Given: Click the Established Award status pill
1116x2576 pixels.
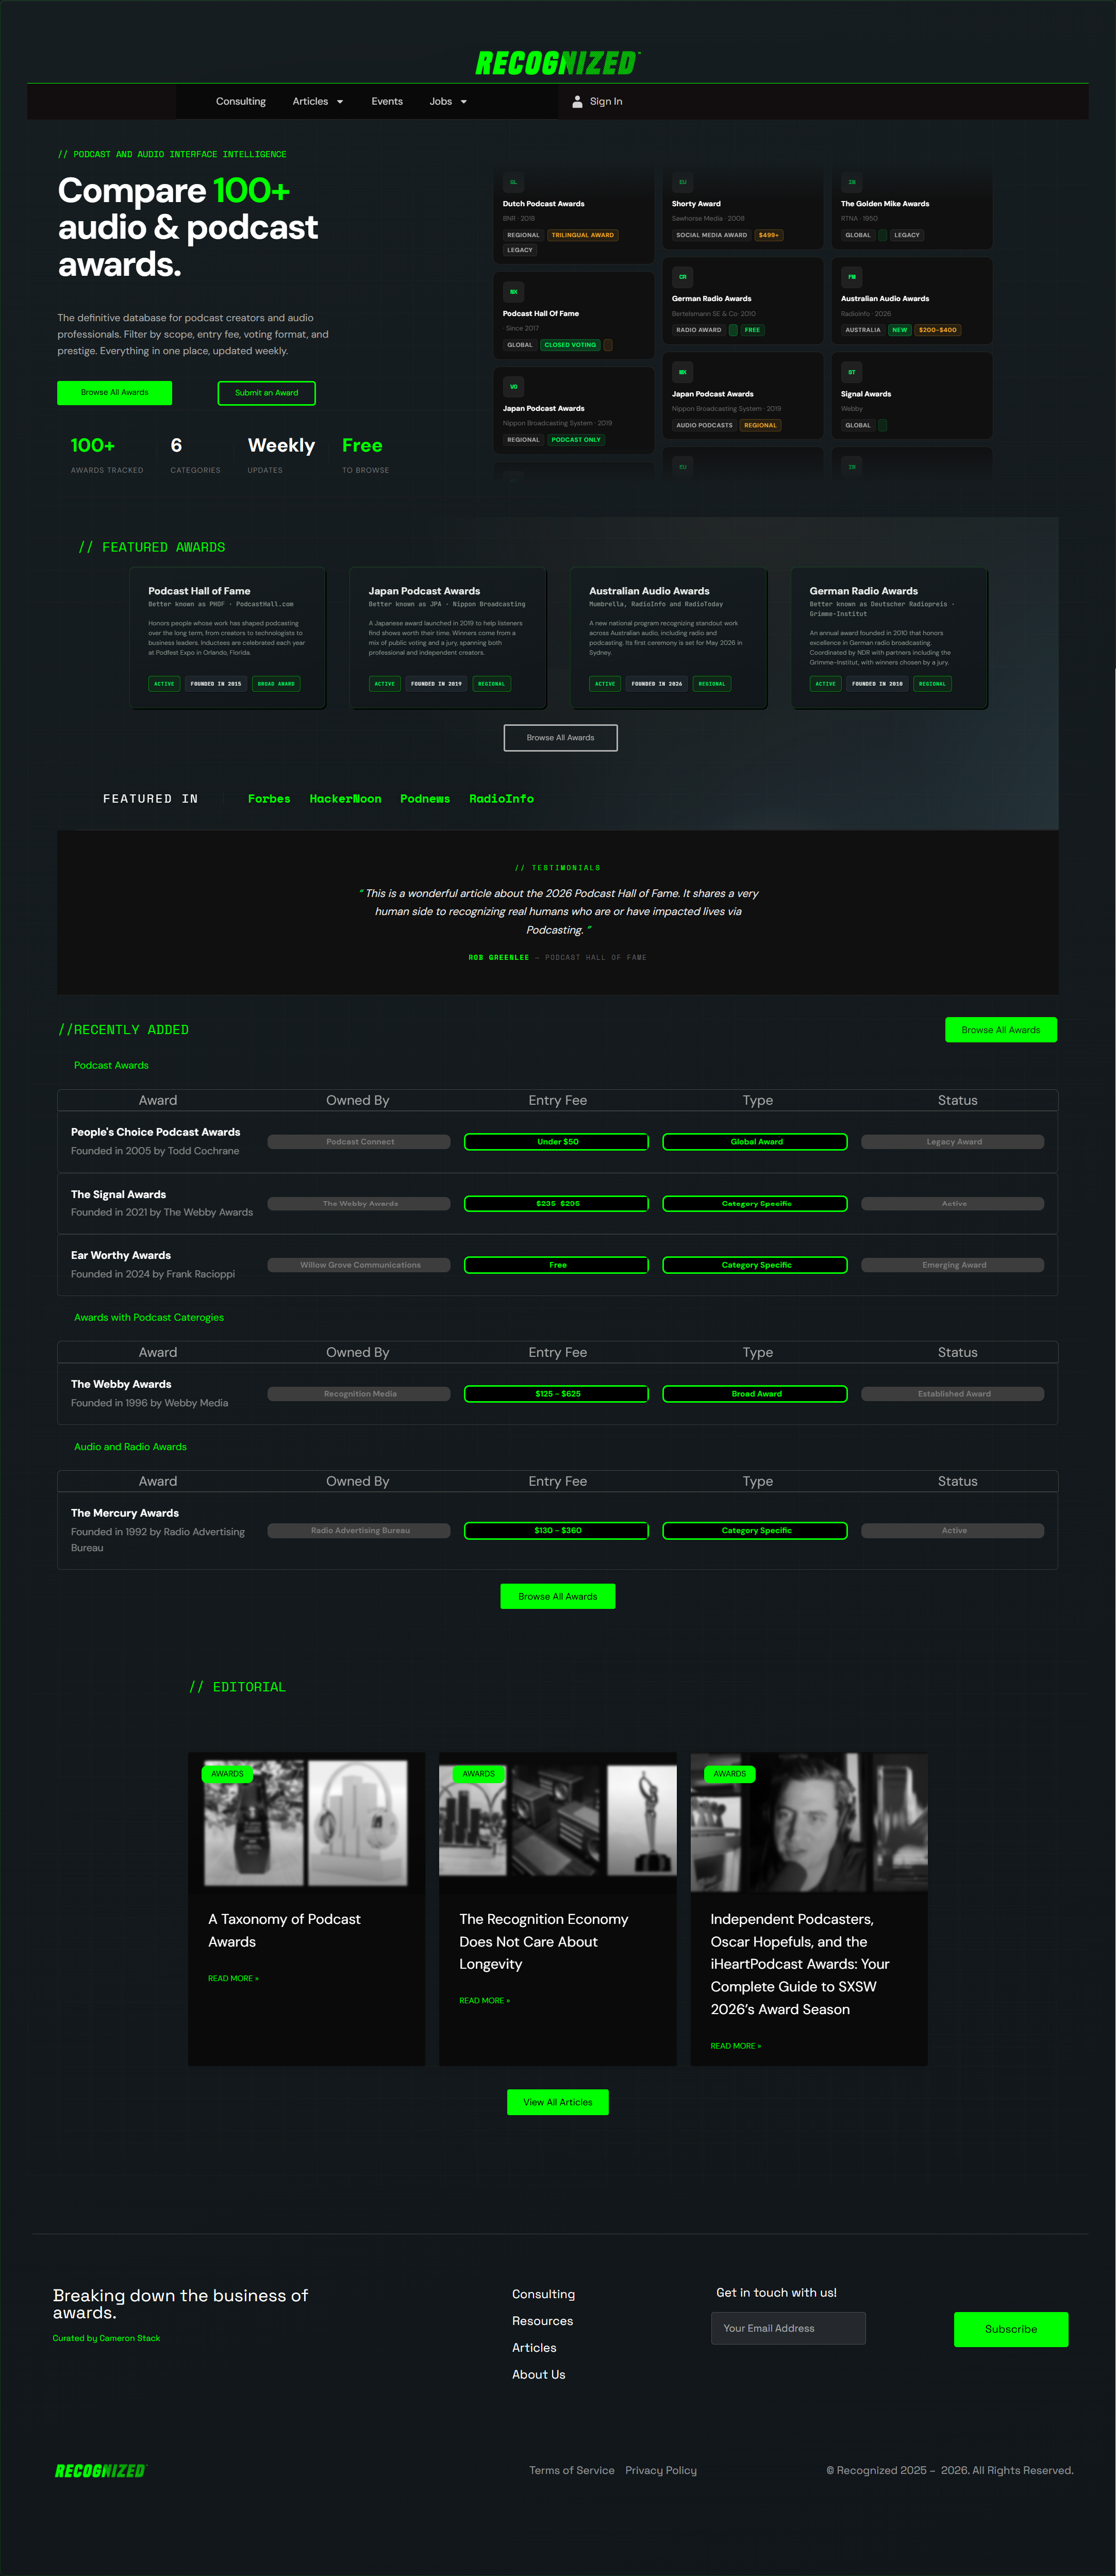Looking at the screenshot, I should [x=953, y=1394].
